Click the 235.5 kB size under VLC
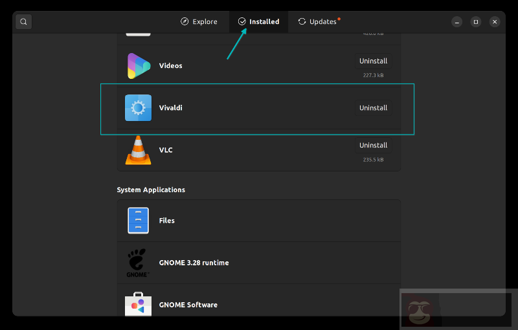Viewport: 518px width, 330px height. pyautogui.click(x=374, y=160)
